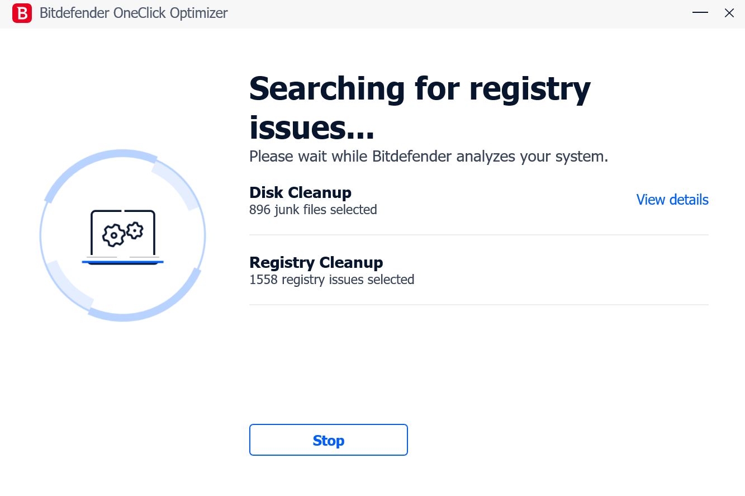Open View details for Disk Cleanup
745x496 pixels.
672,200
